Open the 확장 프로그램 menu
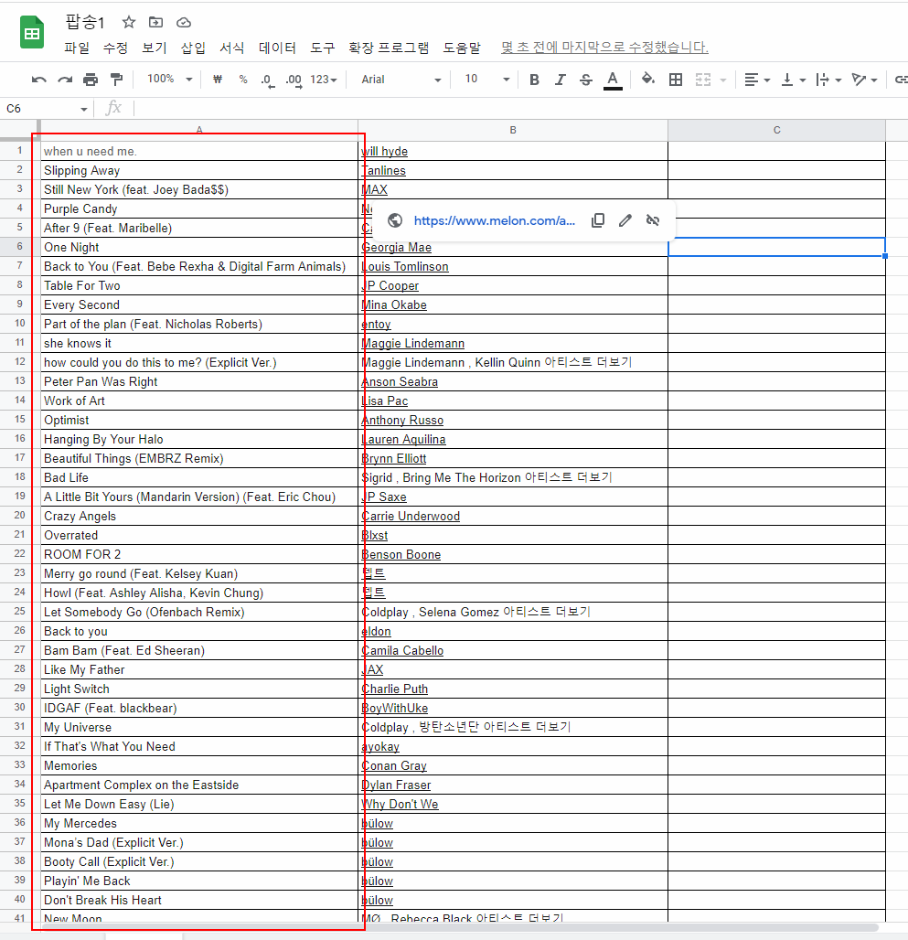This screenshot has height=940, width=908. (x=389, y=48)
